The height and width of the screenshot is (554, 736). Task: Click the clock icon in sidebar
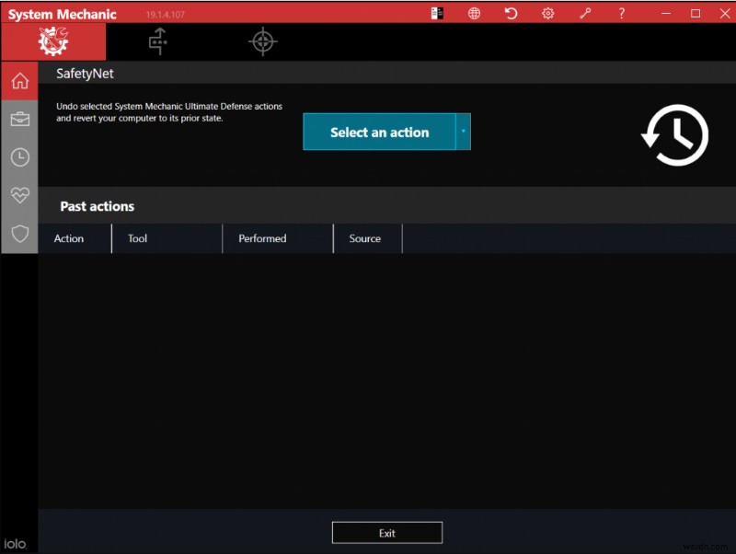tap(19, 157)
